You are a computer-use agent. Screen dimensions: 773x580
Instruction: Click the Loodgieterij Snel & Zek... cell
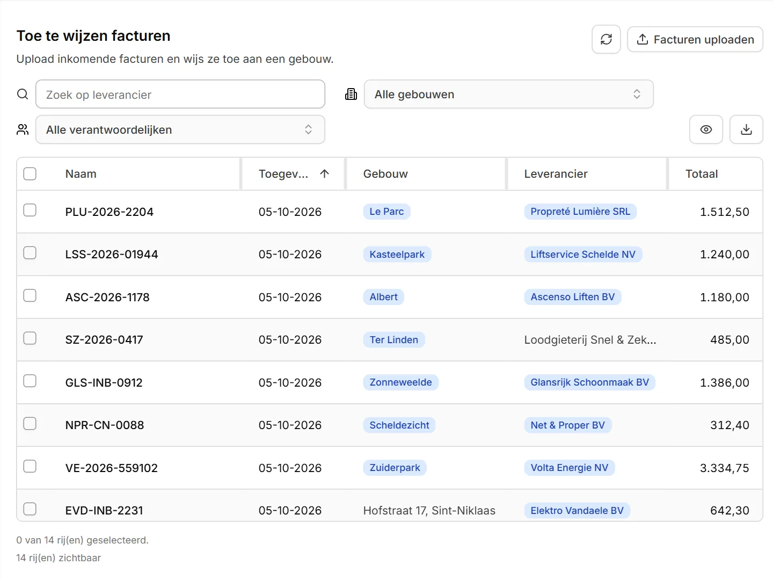point(590,340)
